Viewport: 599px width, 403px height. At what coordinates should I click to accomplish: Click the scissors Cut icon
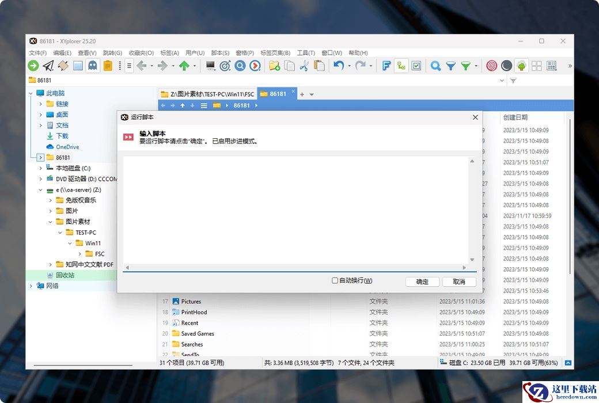(304, 66)
